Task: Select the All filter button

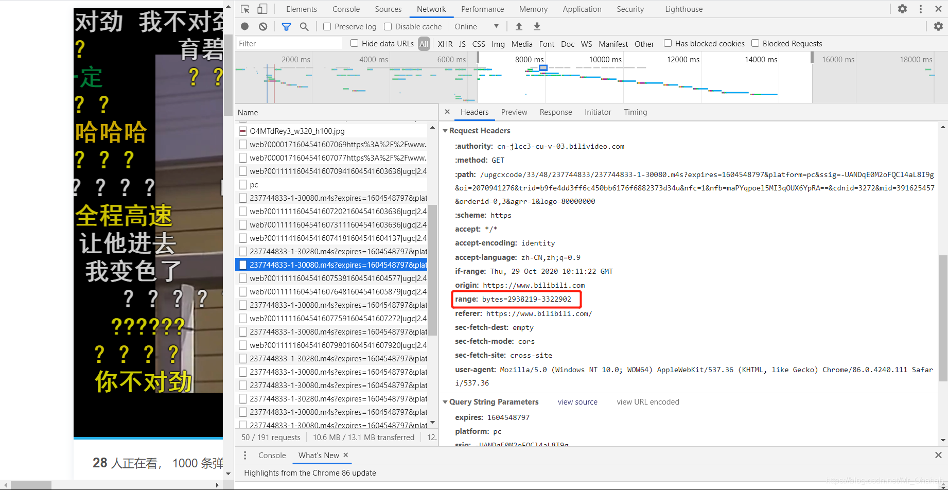Action: click(424, 44)
